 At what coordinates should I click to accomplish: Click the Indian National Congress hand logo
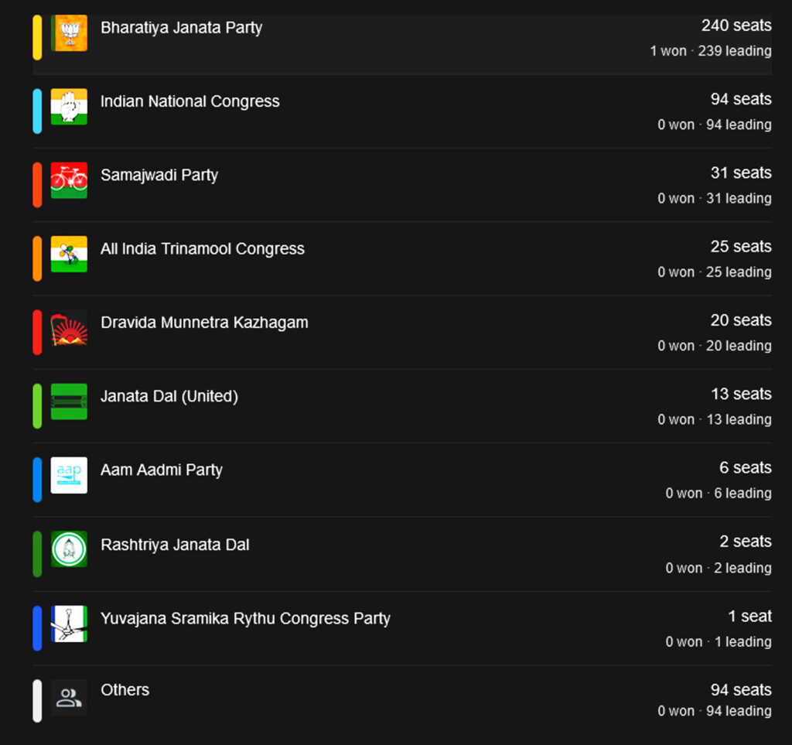point(69,107)
